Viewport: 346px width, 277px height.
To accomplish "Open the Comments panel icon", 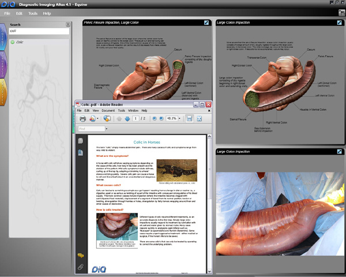I will click(81, 256).
